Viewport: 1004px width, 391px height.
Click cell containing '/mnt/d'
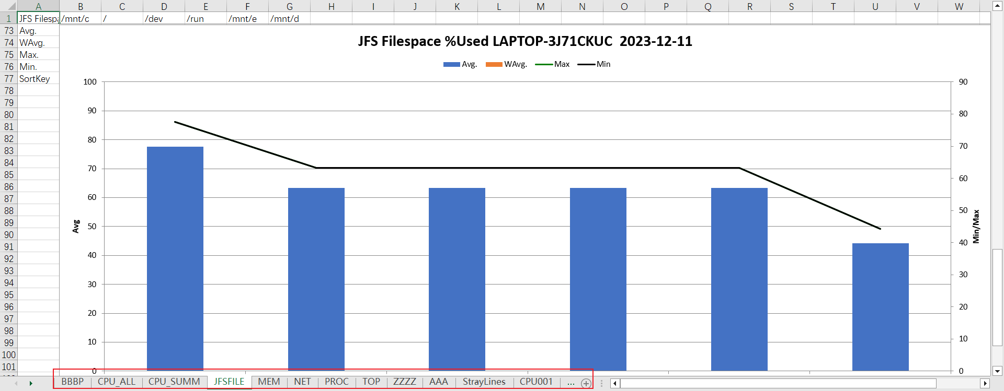click(x=290, y=18)
